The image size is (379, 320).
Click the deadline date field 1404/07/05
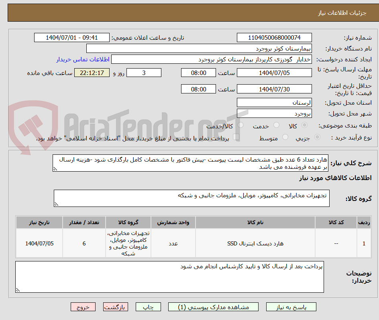tap(275, 73)
